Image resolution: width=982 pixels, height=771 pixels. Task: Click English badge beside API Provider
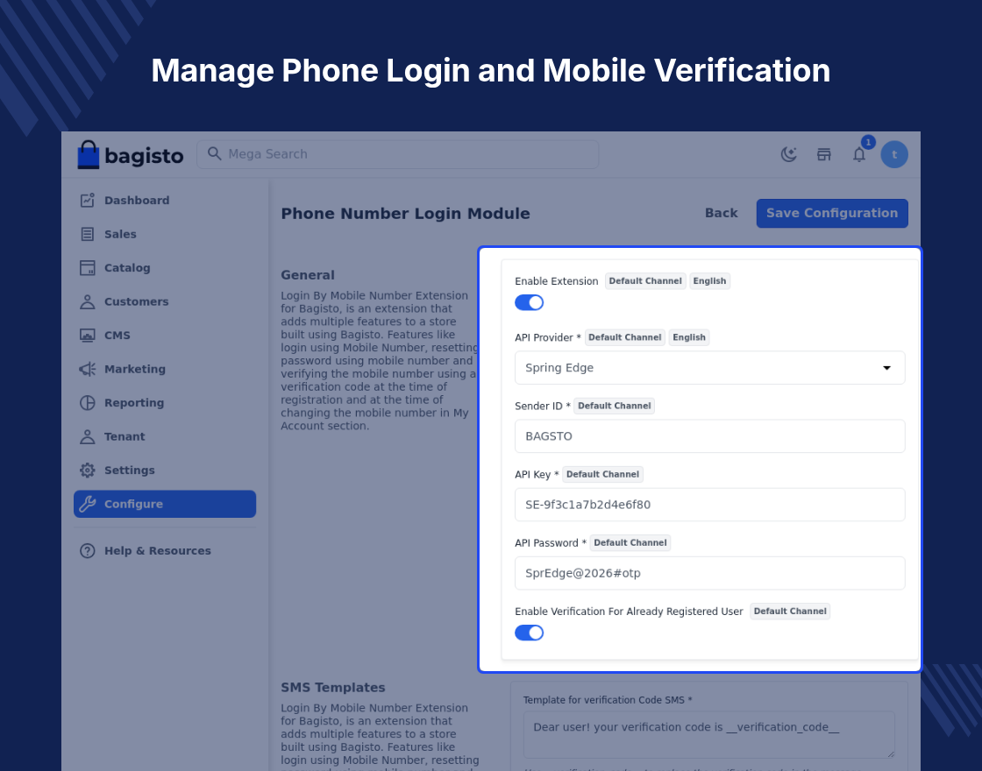coord(689,337)
